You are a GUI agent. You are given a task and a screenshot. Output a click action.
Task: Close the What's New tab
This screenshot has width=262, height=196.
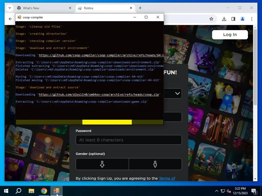[70, 8]
